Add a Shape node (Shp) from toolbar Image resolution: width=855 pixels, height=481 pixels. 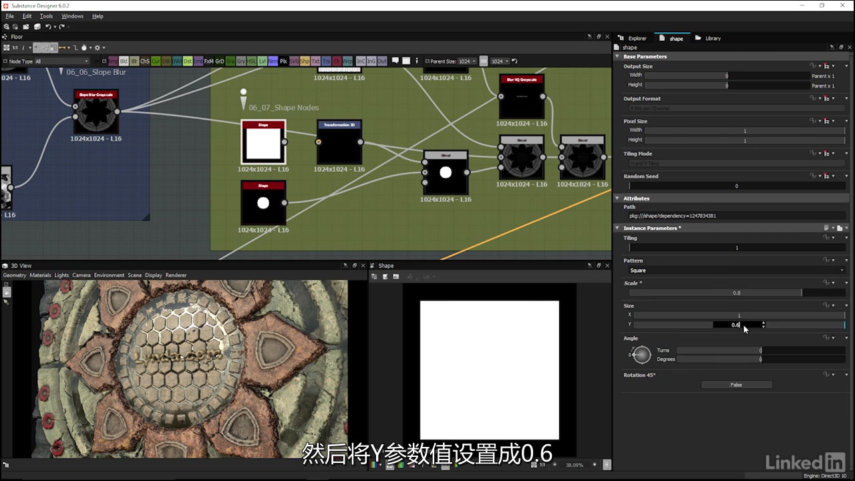click(305, 61)
